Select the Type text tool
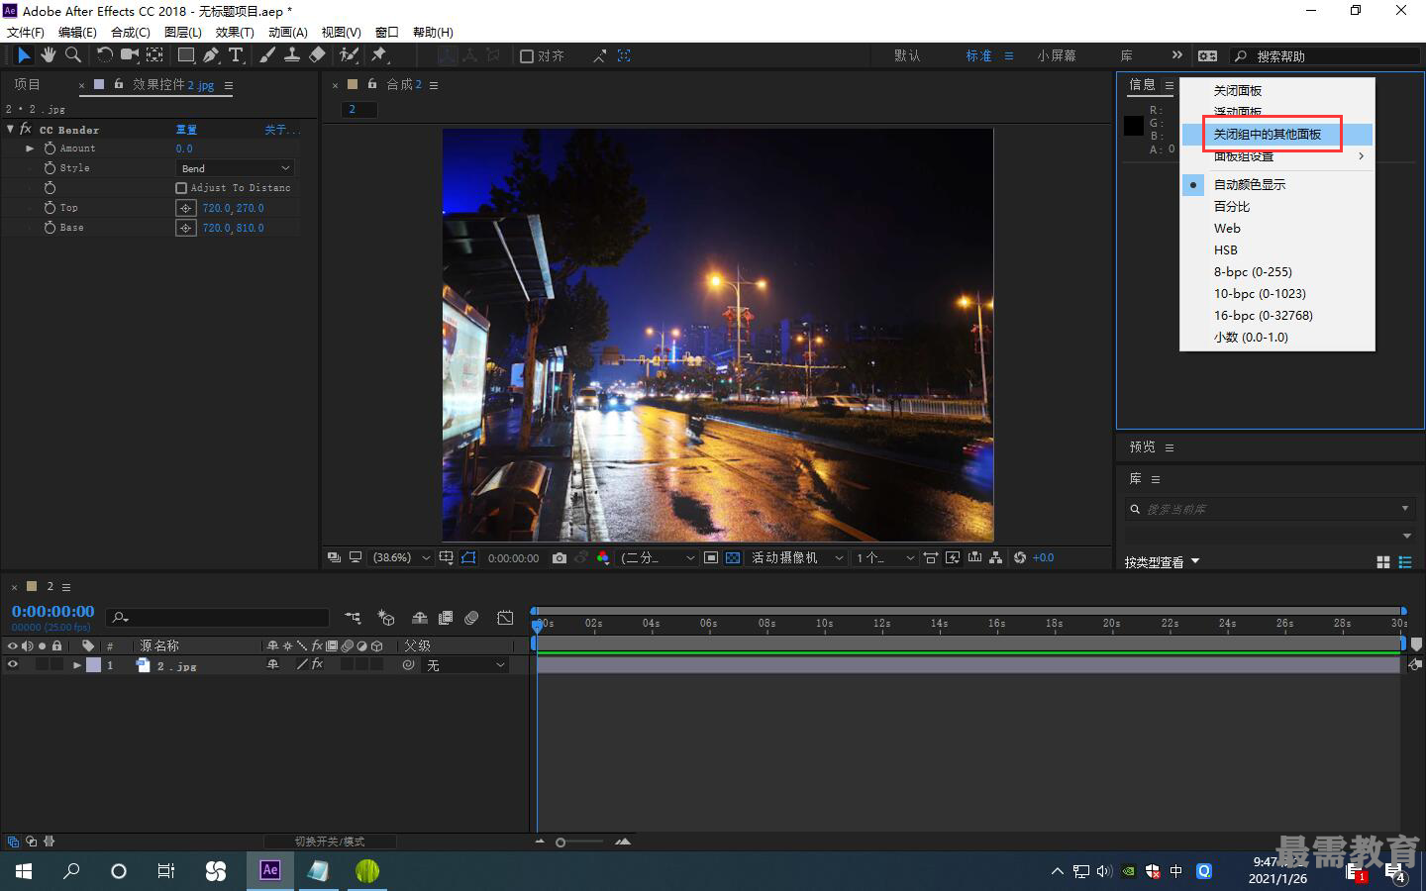 [236, 55]
